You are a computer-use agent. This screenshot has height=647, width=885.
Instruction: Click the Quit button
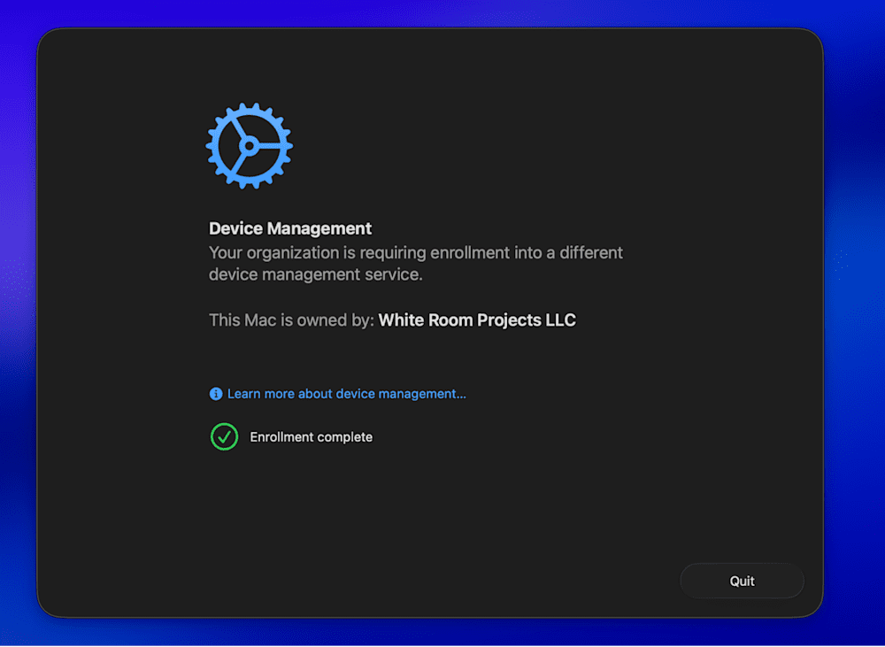click(742, 581)
